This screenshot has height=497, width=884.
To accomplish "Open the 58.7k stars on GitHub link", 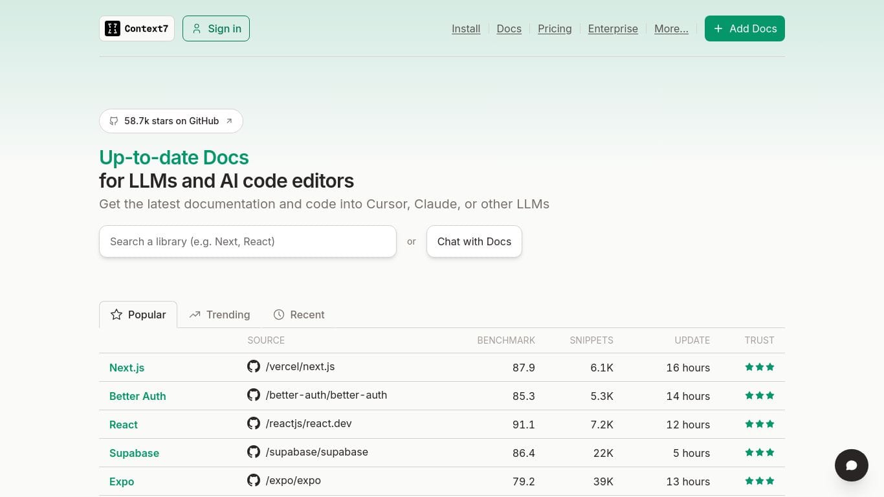I will click(171, 121).
